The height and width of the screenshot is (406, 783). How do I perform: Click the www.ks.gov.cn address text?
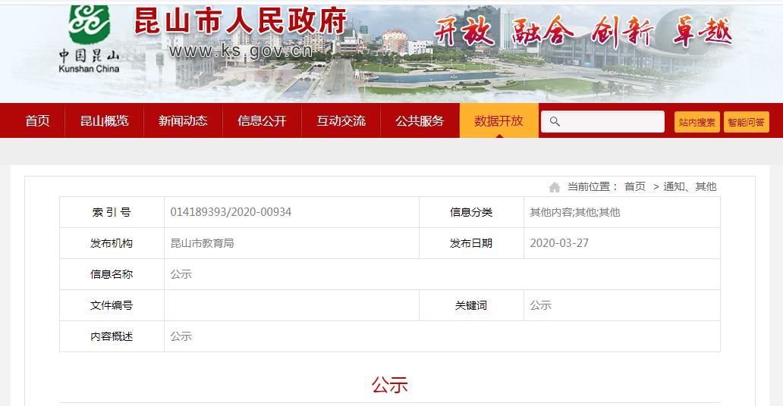(241, 51)
